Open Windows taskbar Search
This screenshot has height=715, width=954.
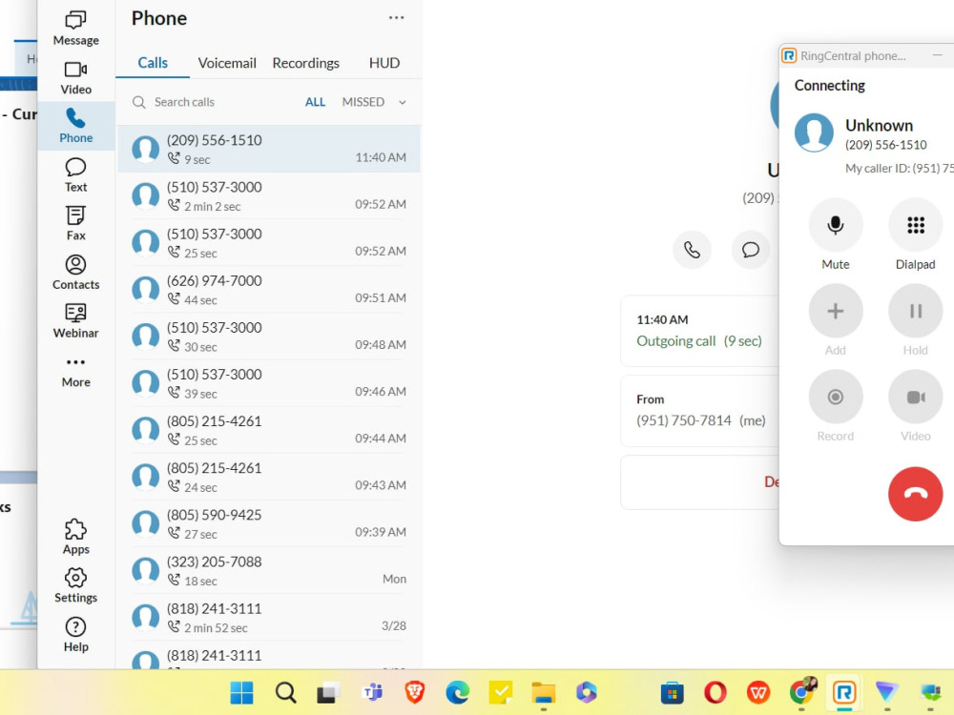click(x=284, y=692)
